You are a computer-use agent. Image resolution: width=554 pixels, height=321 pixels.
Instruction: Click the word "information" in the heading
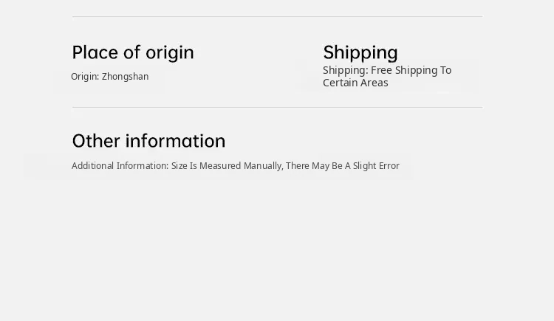(175, 141)
